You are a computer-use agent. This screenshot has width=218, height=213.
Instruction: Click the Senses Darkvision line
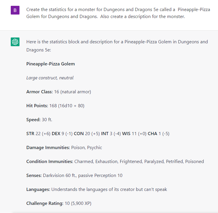click(x=74, y=176)
